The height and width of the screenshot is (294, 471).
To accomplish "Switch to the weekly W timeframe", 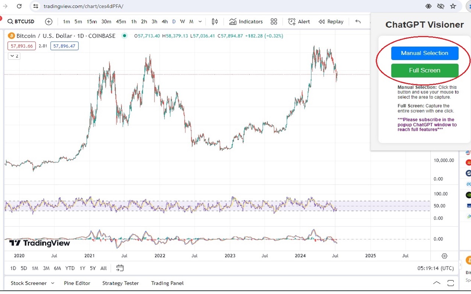I will pyautogui.click(x=183, y=22).
